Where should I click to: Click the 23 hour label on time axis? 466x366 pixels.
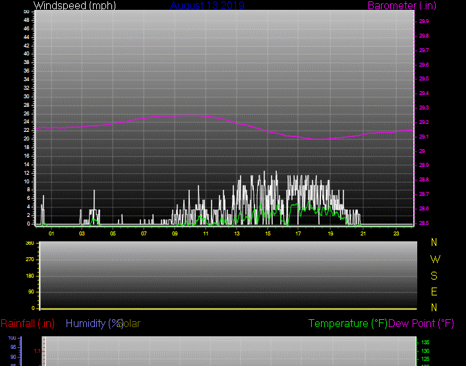point(396,233)
